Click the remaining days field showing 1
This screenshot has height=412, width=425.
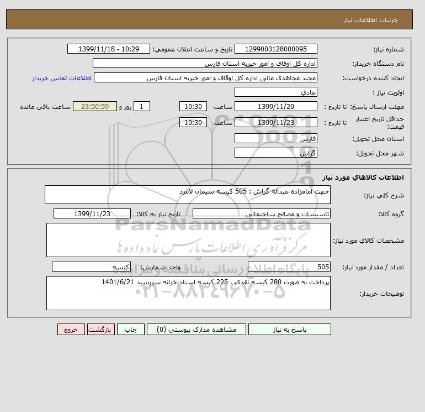coord(142,107)
